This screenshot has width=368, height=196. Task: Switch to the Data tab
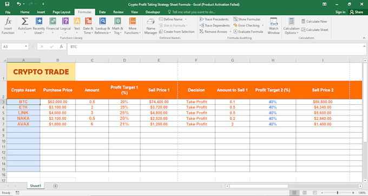(x=102, y=12)
